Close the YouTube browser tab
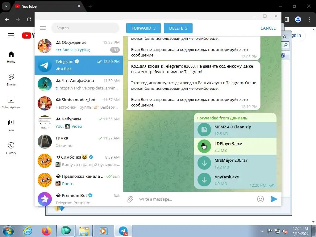316x237 pixels. click(79, 6)
